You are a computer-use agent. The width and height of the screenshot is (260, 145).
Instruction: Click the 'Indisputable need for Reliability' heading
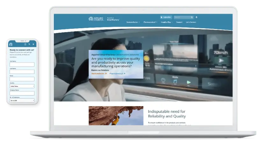[x=167, y=114]
